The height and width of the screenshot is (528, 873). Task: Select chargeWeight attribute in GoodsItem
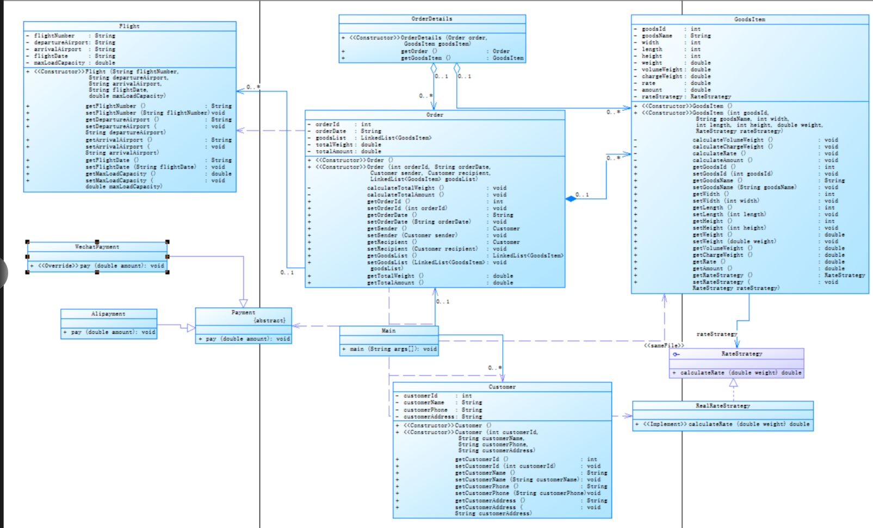(672, 77)
